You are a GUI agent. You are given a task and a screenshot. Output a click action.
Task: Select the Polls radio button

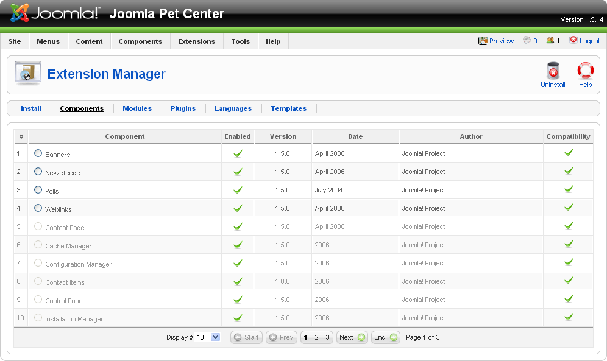tap(38, 189)
